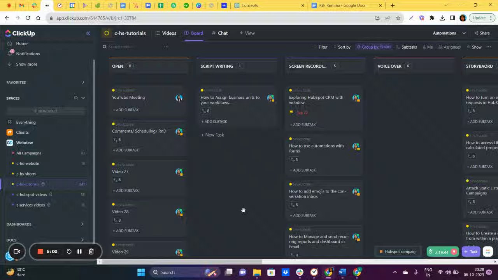This screenshot has width=498, height=280.
Task: Toggle the Me filter
Action: [428, 47]
